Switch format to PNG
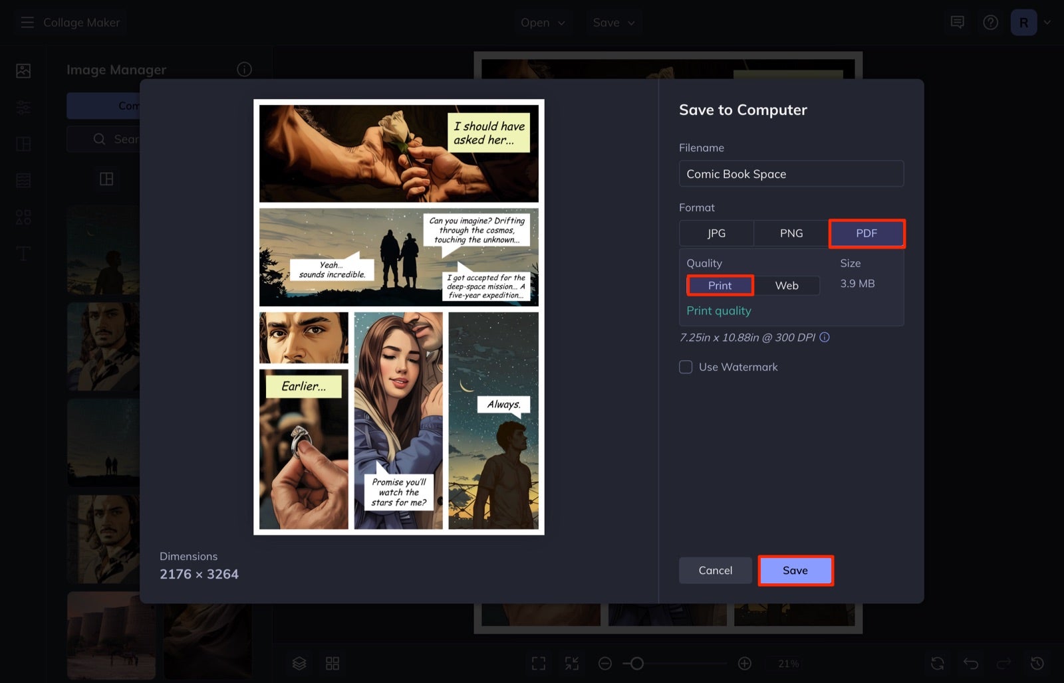The image size is (1064, 683). [x=791, y=233]
